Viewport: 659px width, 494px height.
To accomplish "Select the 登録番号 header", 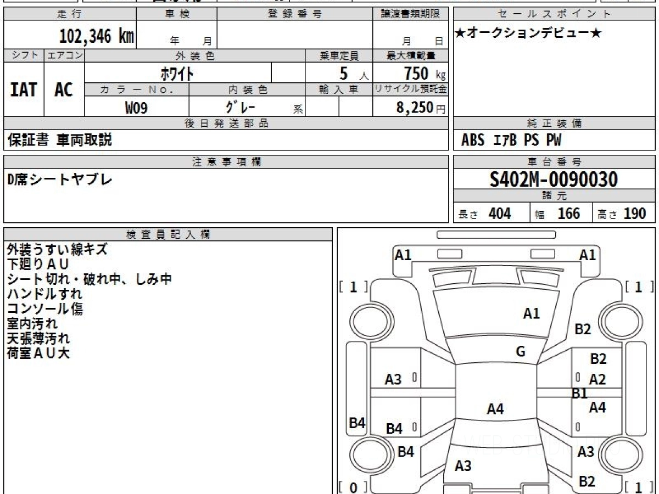I will click(x=295, y=14).
